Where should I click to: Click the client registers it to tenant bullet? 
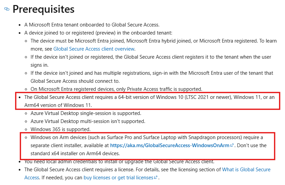point(151,57)
